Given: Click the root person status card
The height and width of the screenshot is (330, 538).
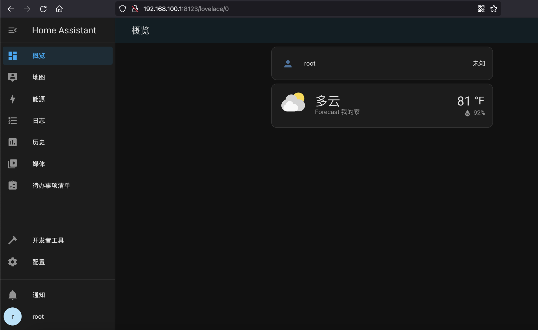Looking at the screenshot, I should (x=381, y=63).
